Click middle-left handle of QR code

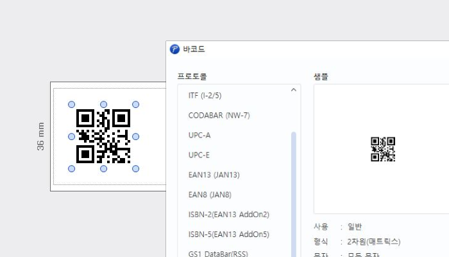tap(72, 136)
